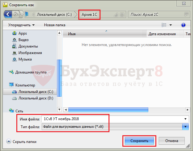Cancel the dialog with Отмена
193x151 pixels.
(x=172, y=141)
